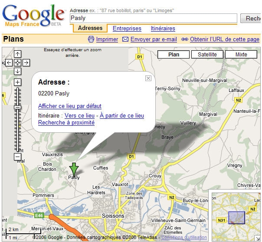The image size is (262, 242).
Task: Click the Les Hardrets label
Action: click(96, 190)
